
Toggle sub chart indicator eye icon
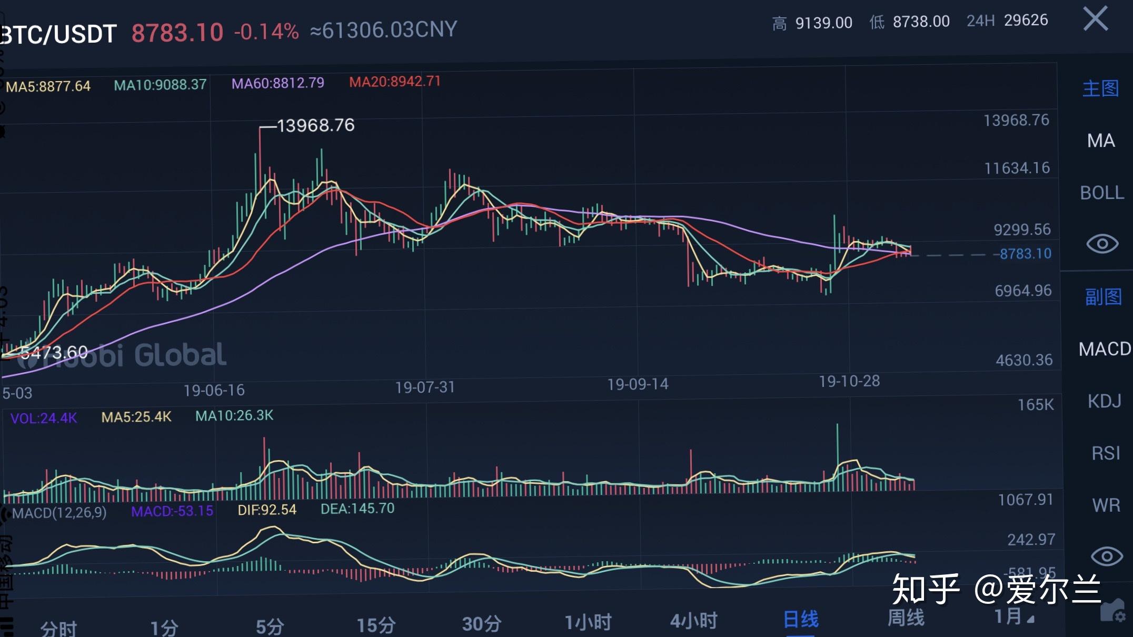[x=1107, y=556]
